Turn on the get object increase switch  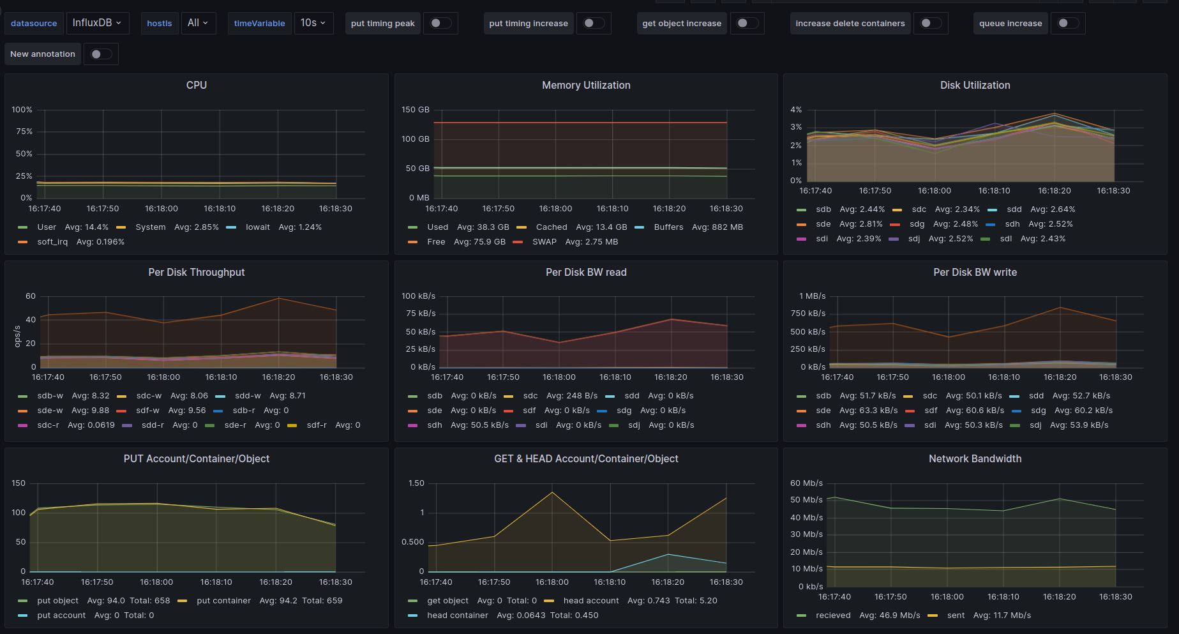pyautogui.click(x=747, y=23)
